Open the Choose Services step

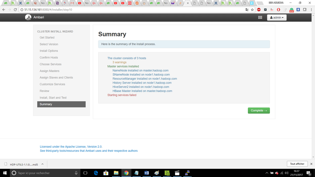click(x=50, y=64)
